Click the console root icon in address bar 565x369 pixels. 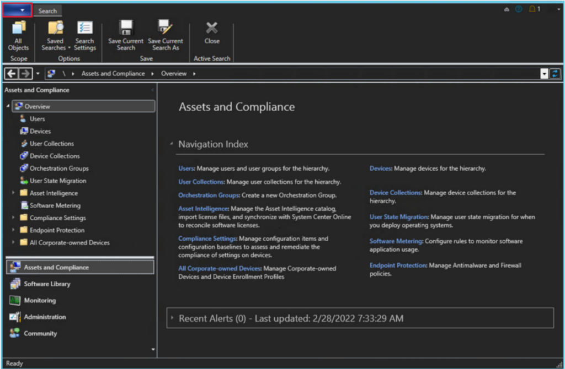pos(51,74)
